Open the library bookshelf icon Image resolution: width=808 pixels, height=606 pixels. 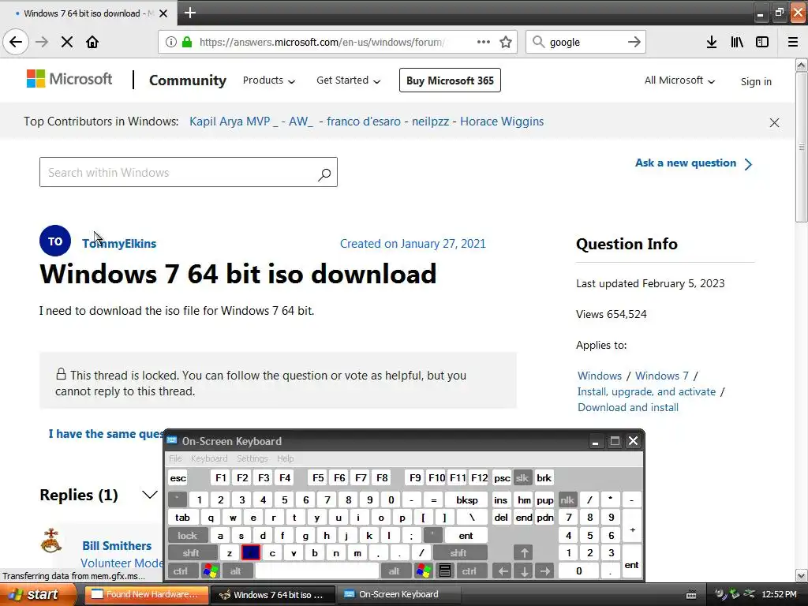(x=737, y=42)
